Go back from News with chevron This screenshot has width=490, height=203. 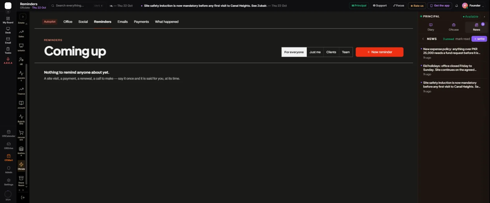click(x=423, y=39)
